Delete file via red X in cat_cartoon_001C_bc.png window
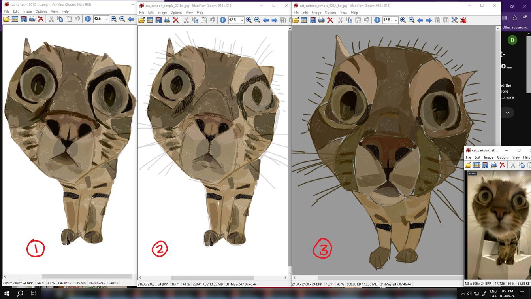The width and height of the screenshot is (531, 299). (41, 19)
